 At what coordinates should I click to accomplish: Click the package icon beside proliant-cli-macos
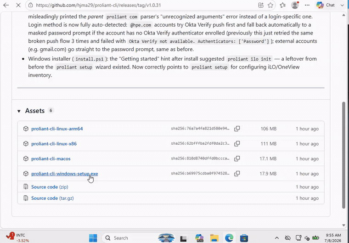[26, 158]
